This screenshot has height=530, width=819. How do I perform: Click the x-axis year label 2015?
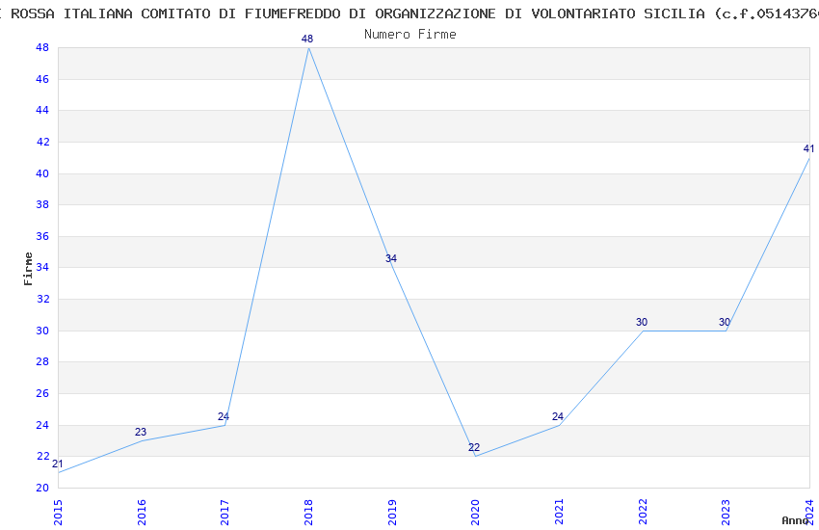[58, 513]
